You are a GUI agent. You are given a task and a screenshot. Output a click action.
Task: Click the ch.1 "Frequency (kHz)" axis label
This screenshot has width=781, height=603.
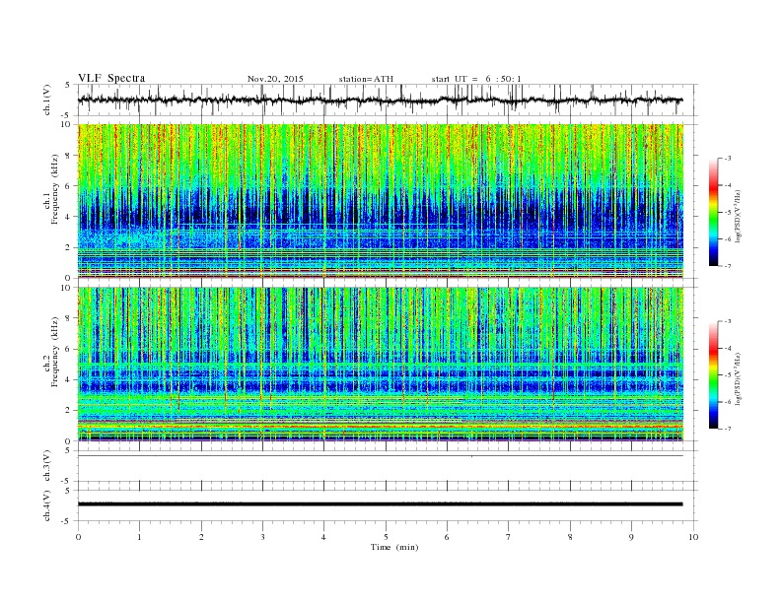pyautogui.click(x=55, y=189)
